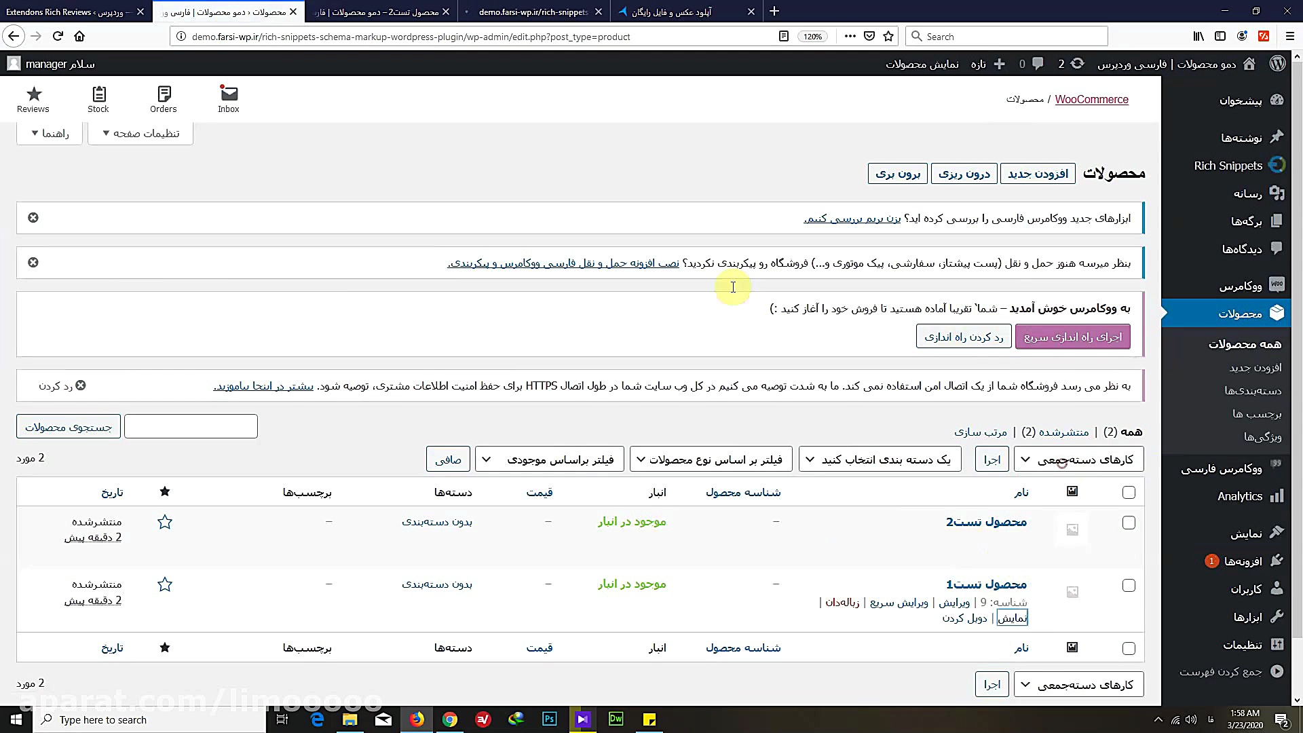Select the checkbox for محصول تست2 row
Image resolution: width=1303 pixels, height=733 pixels.
pyautogui.click(x=1129, y=523)
